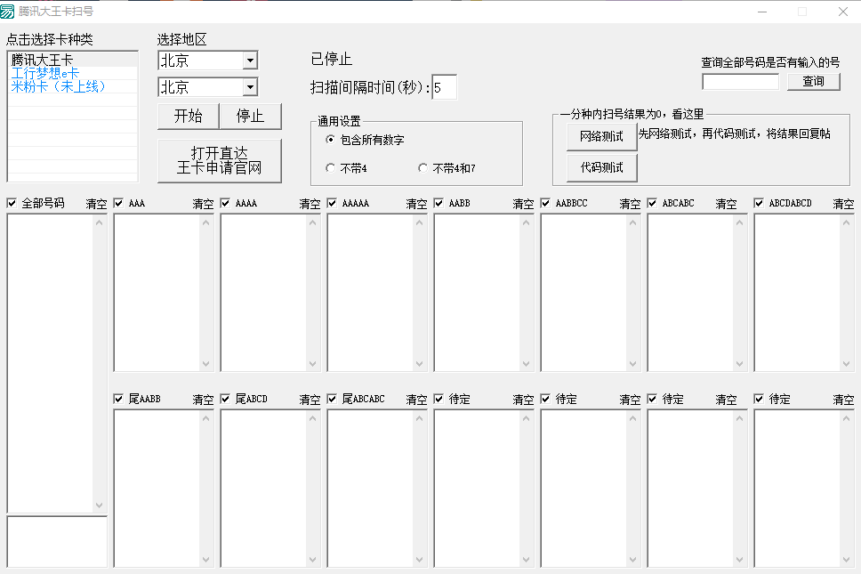Image resolution: width=861 pixels, height=574 pixels.
Task: Clear the ABCABC list with 清空
Action: (x=726, y=204)
